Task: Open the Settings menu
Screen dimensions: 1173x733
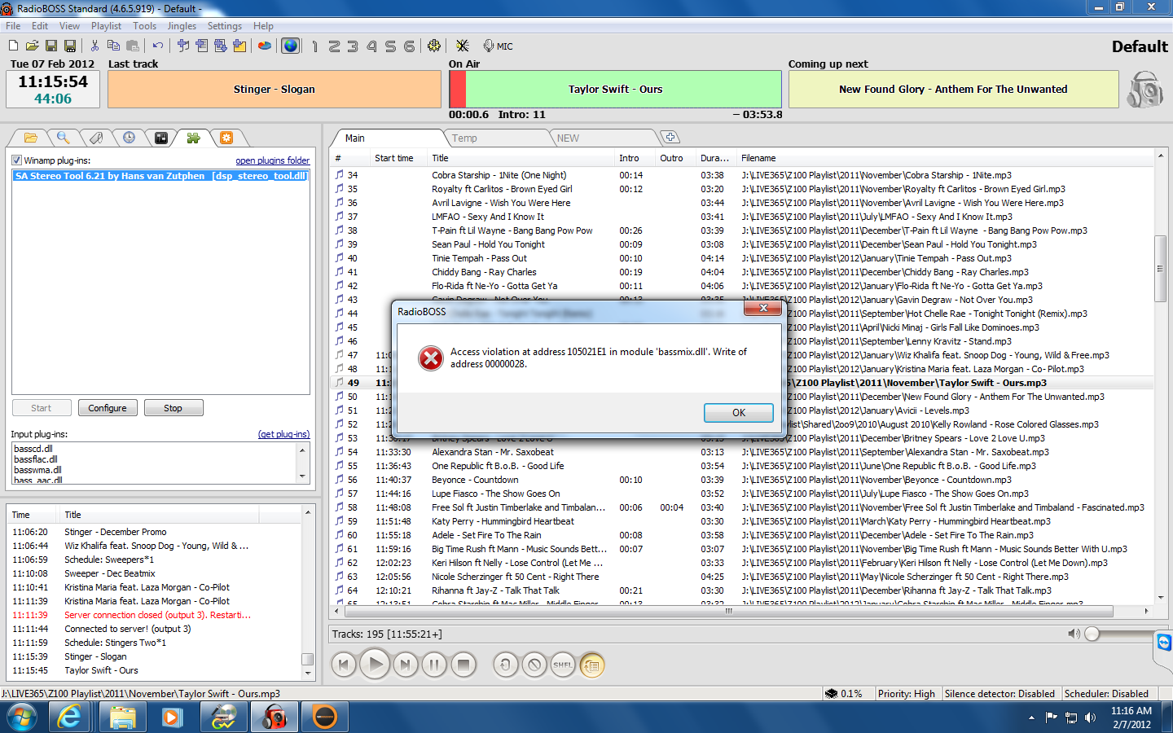Action: tap(224, 26)
